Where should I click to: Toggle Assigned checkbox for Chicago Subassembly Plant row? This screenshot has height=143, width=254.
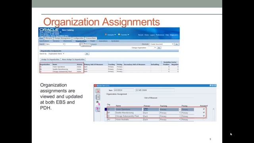coord(204,116)
